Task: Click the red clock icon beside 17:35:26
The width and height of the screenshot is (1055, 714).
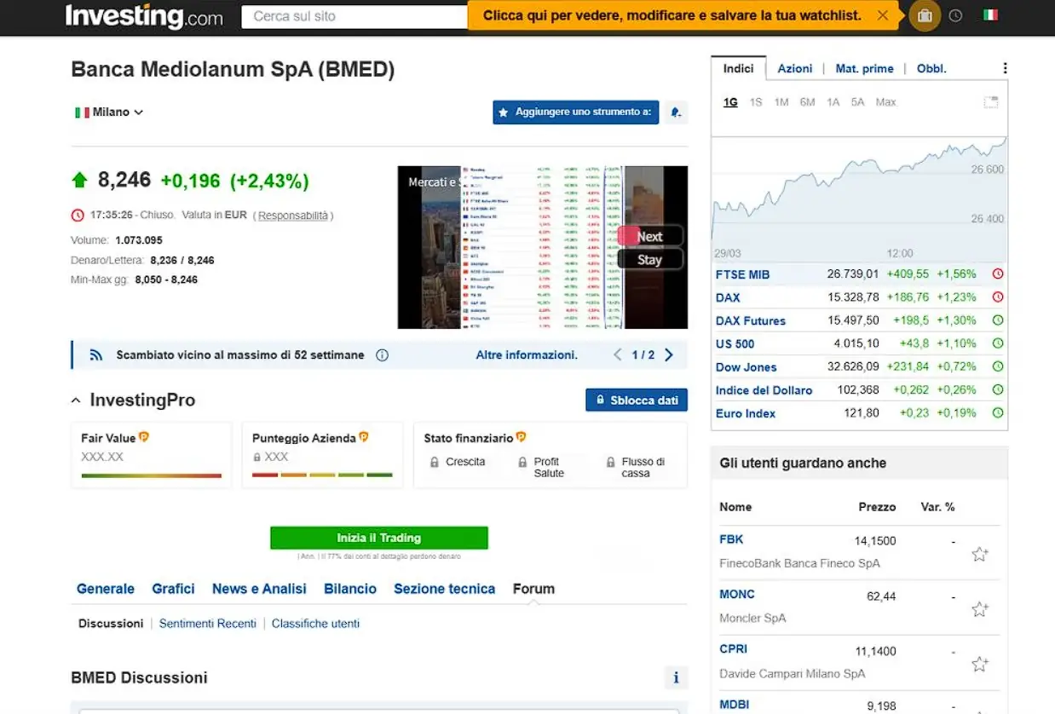Action: pyautogui.click(x=78, y=216)
